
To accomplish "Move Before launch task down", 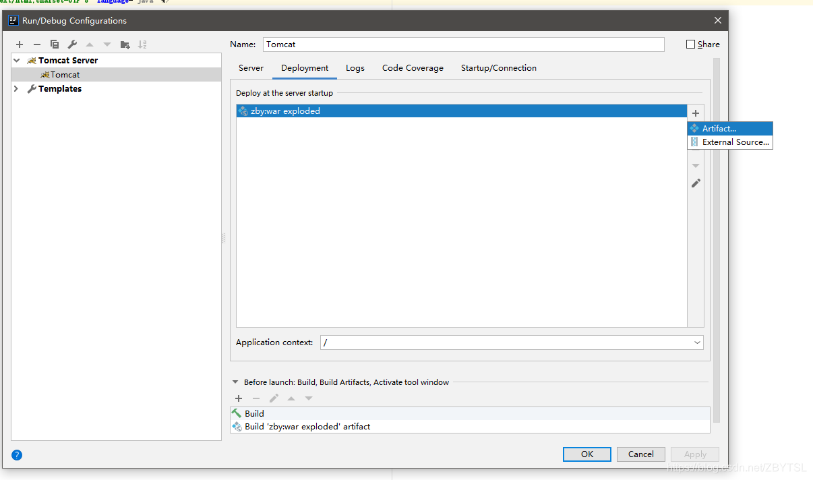I will tap(309, 398).
